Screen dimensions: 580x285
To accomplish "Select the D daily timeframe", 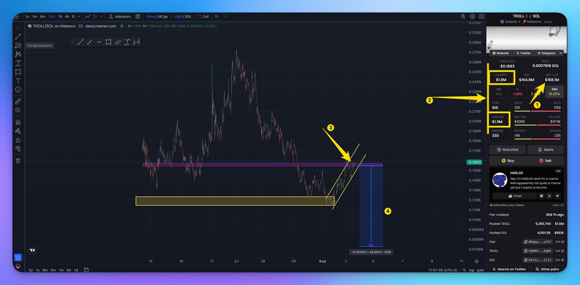I will point(73,16).
